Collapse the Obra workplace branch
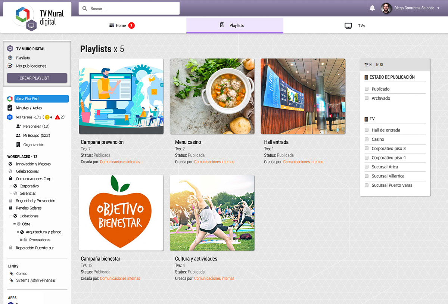 tap(15, 224)
